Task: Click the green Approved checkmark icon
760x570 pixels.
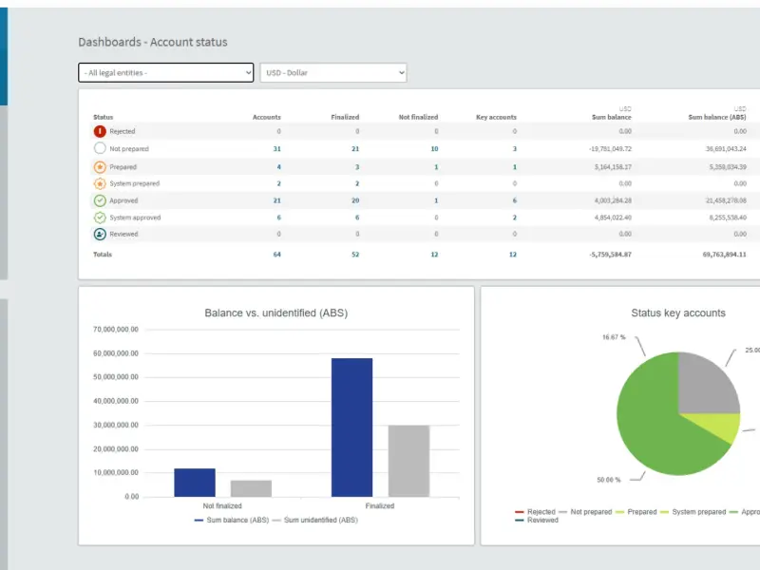Action: point(100,200)
